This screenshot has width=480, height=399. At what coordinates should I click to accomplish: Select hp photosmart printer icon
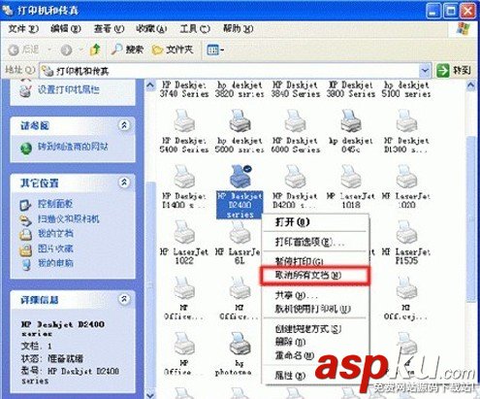pos(240,344)
